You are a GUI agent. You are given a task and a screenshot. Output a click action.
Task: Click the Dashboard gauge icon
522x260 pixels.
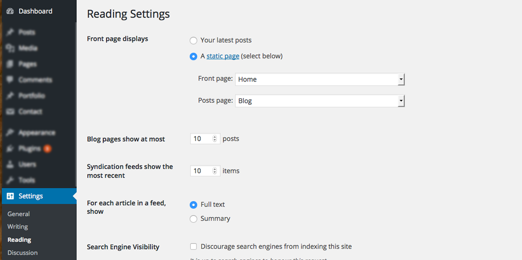click(10, 11)
